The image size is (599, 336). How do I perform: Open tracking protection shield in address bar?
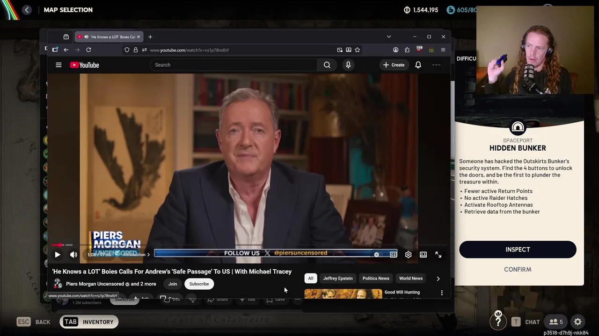127,50
